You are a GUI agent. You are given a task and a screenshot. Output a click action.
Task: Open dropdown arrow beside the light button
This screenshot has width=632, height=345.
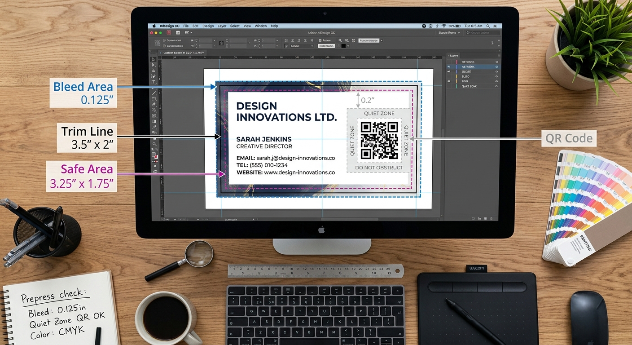(x=382, y=40)
